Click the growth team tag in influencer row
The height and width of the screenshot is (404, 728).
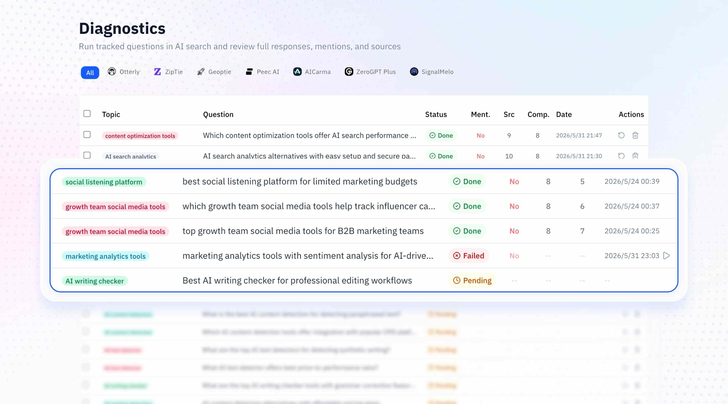115,207
